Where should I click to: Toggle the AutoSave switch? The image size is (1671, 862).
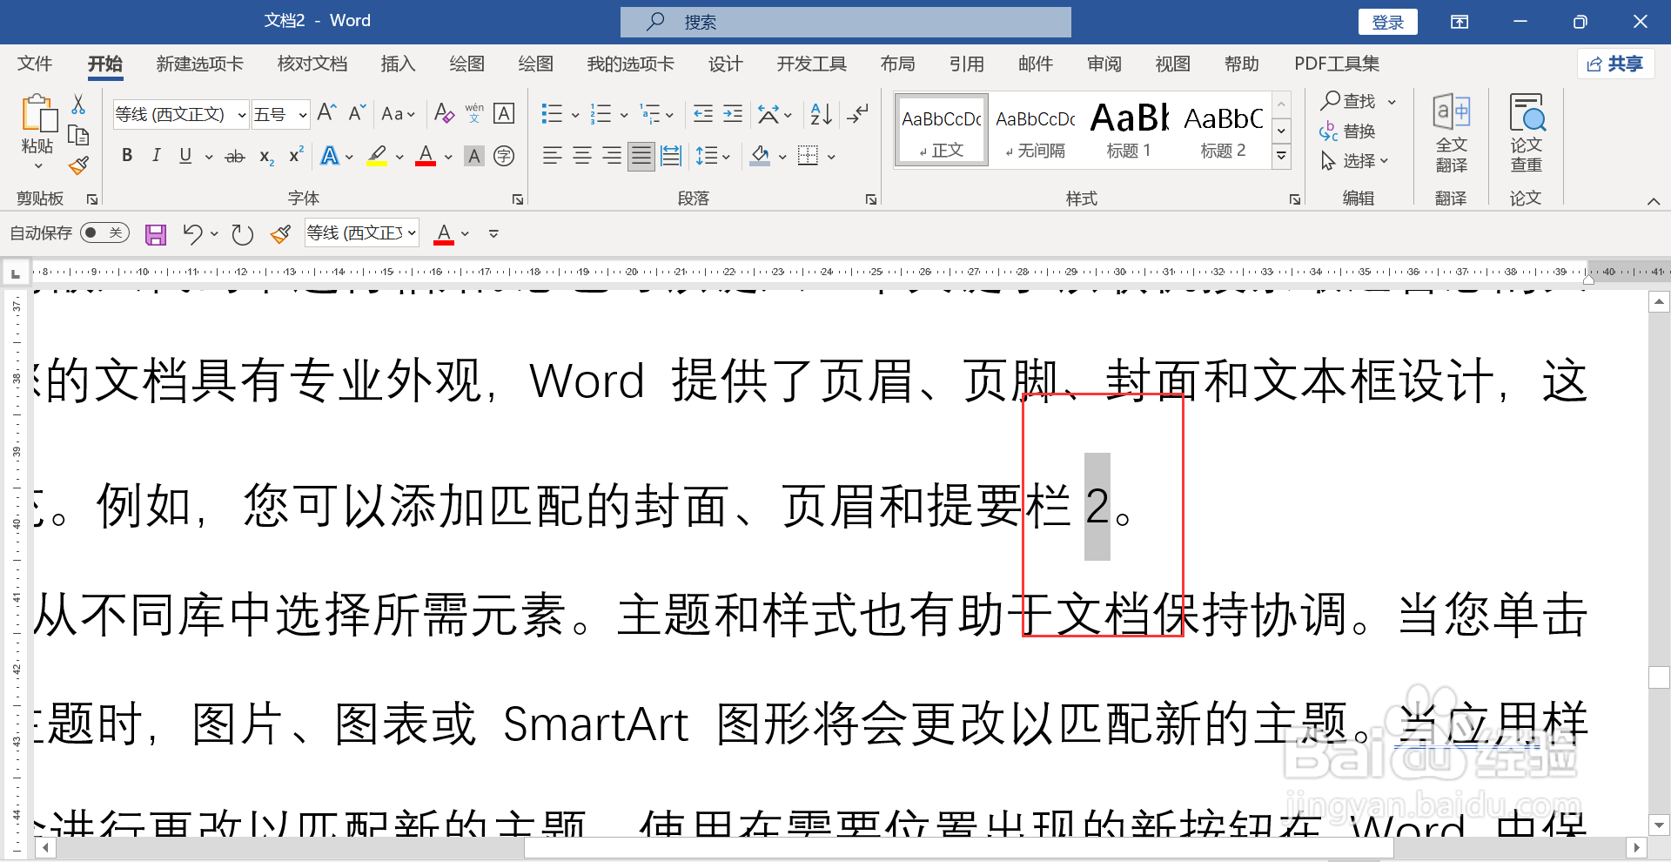click(104, 232)
